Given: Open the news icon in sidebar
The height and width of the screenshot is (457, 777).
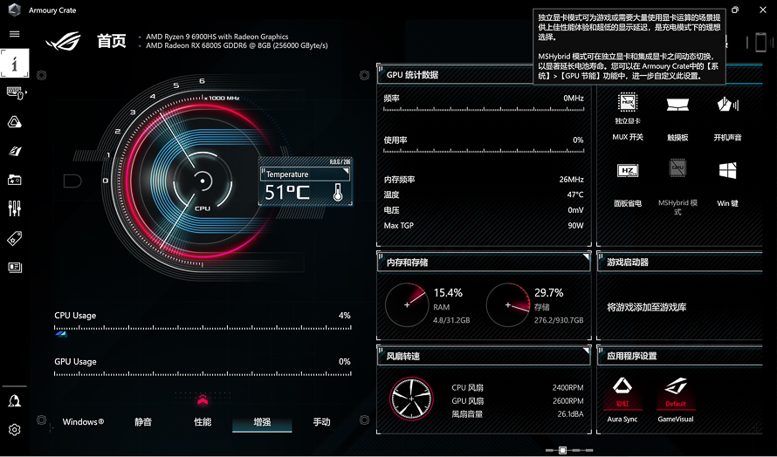Looking at the screenshot, I should [x=14, y=268].
